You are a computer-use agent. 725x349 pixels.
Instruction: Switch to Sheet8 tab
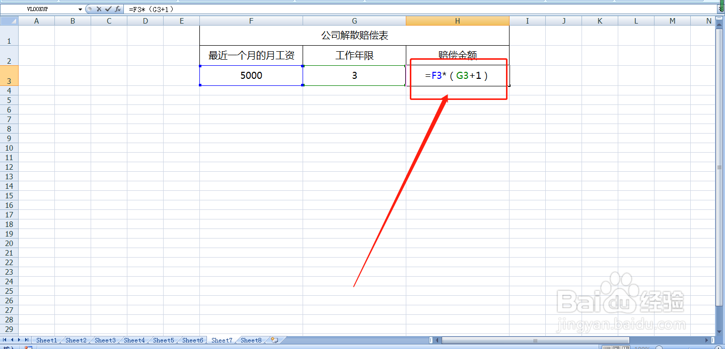pos(251,340)
